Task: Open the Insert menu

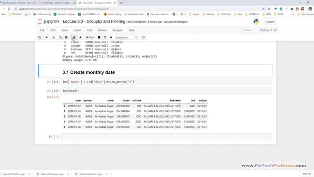Action: tap(78, 30)
